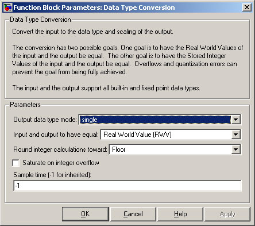Expand the Output data type mode dropdown arrow
Viewport: 255px width, 226px height.
coord(236,120)
